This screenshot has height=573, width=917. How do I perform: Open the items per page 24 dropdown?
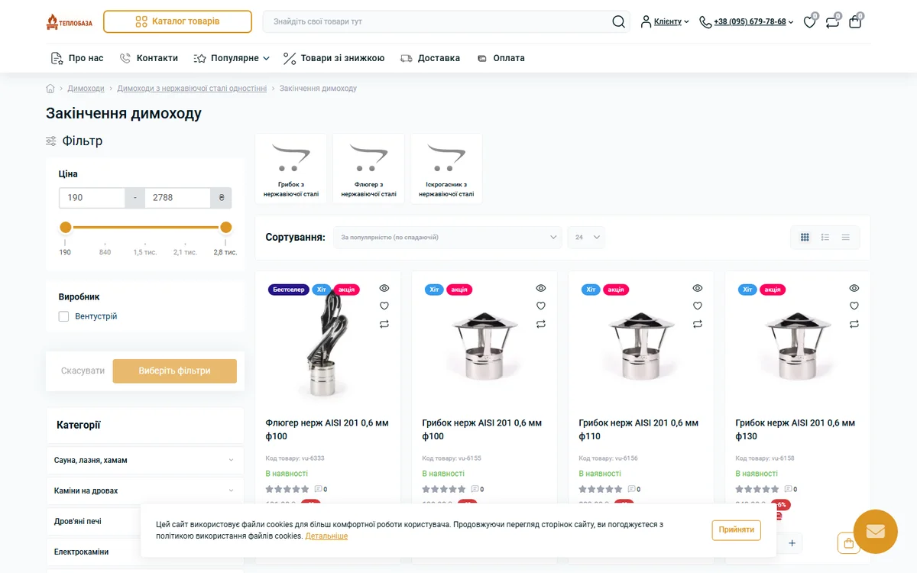(x=586, y=238)
